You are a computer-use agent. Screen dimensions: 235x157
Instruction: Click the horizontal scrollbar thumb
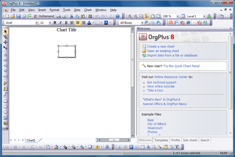pyautogui.click(x=114, y=140)
